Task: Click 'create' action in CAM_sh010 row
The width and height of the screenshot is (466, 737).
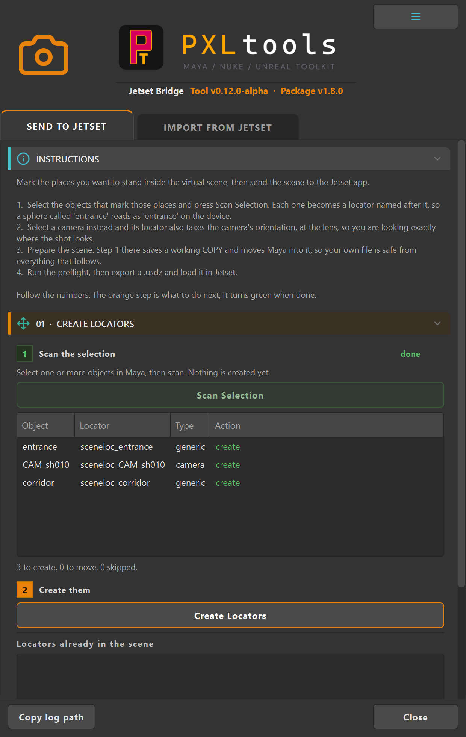Action: (228, 465)
